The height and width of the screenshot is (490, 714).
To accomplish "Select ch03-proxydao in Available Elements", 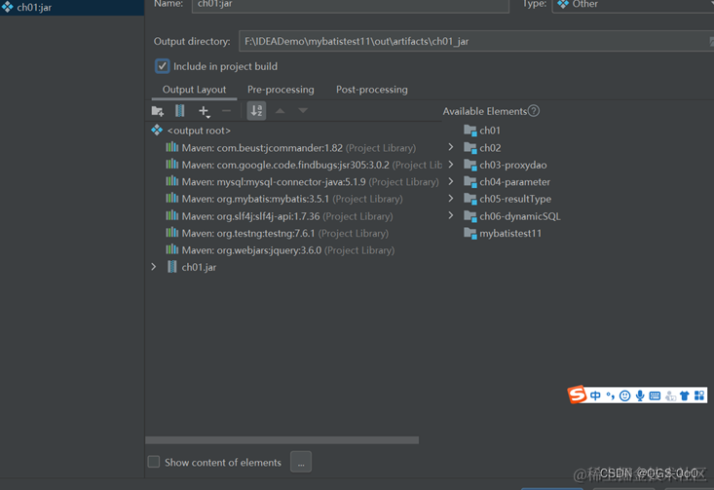I will click(x=513, y=165).
